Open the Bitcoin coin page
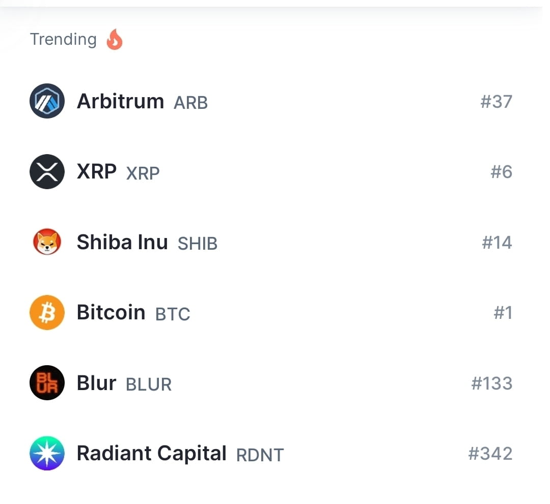 [x=110, y=312]
